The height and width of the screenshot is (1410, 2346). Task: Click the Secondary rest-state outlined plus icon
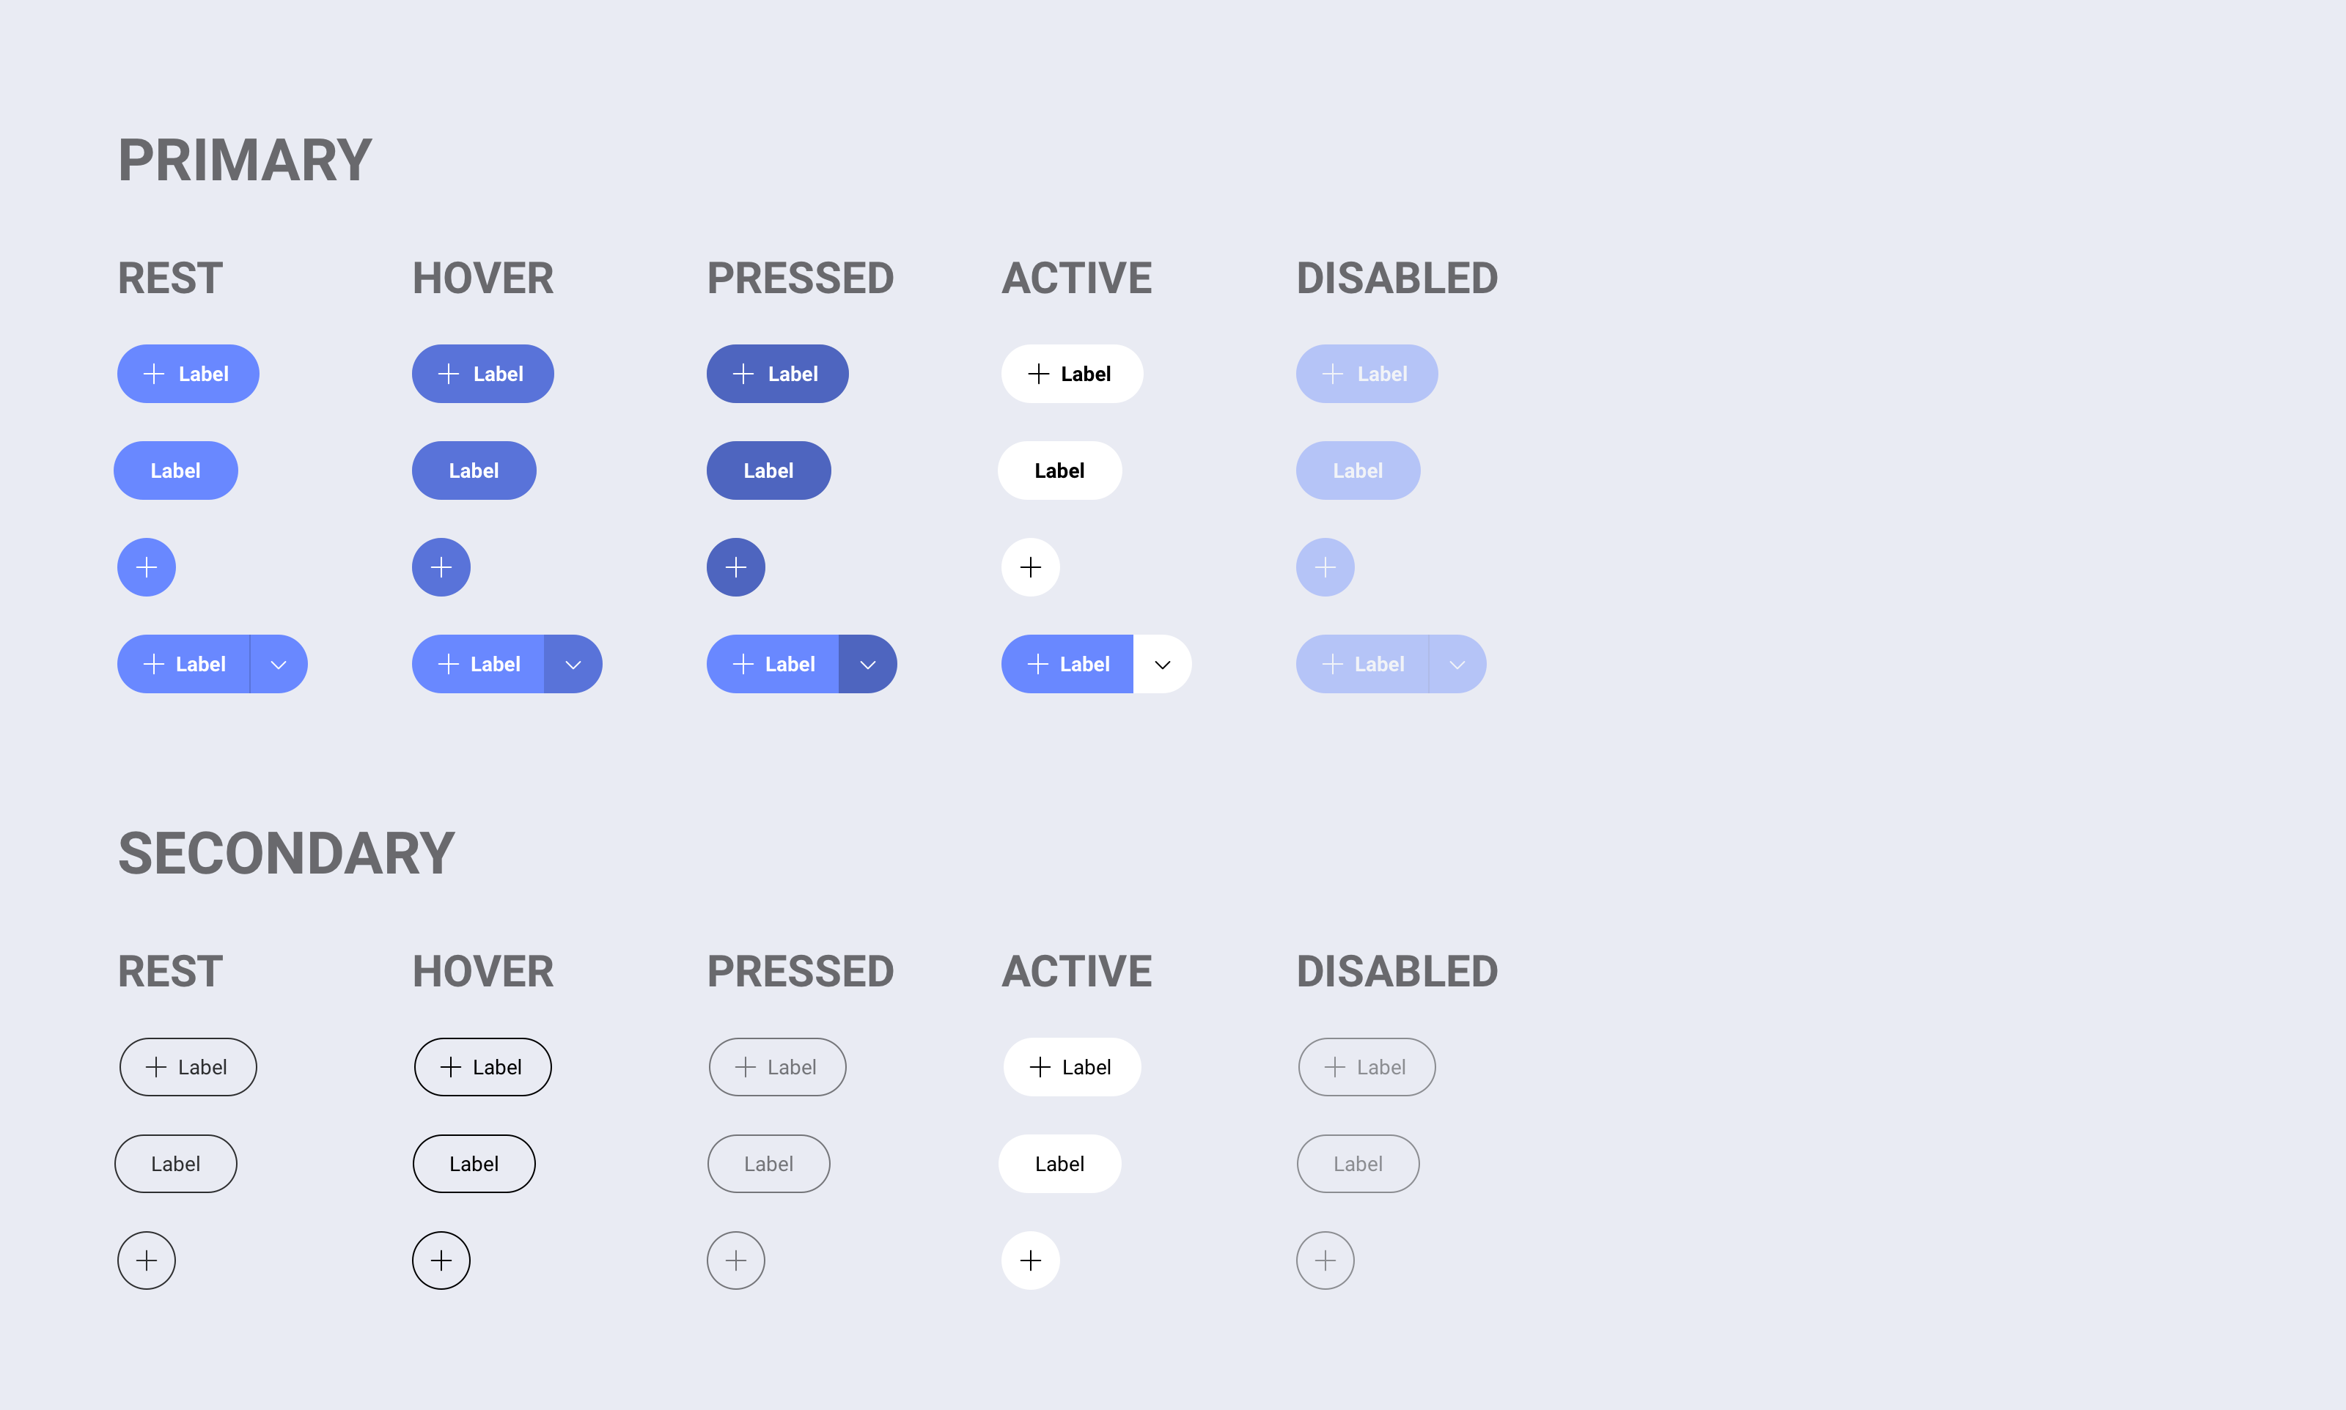pos(147,1260)
